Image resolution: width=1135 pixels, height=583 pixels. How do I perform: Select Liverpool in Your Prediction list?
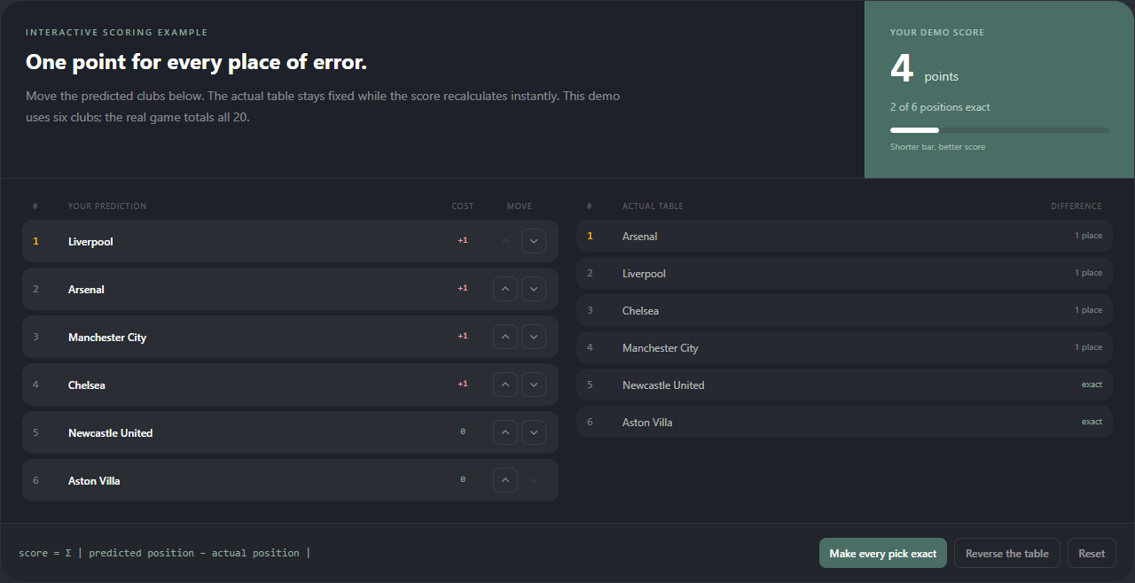pos(290,241)
